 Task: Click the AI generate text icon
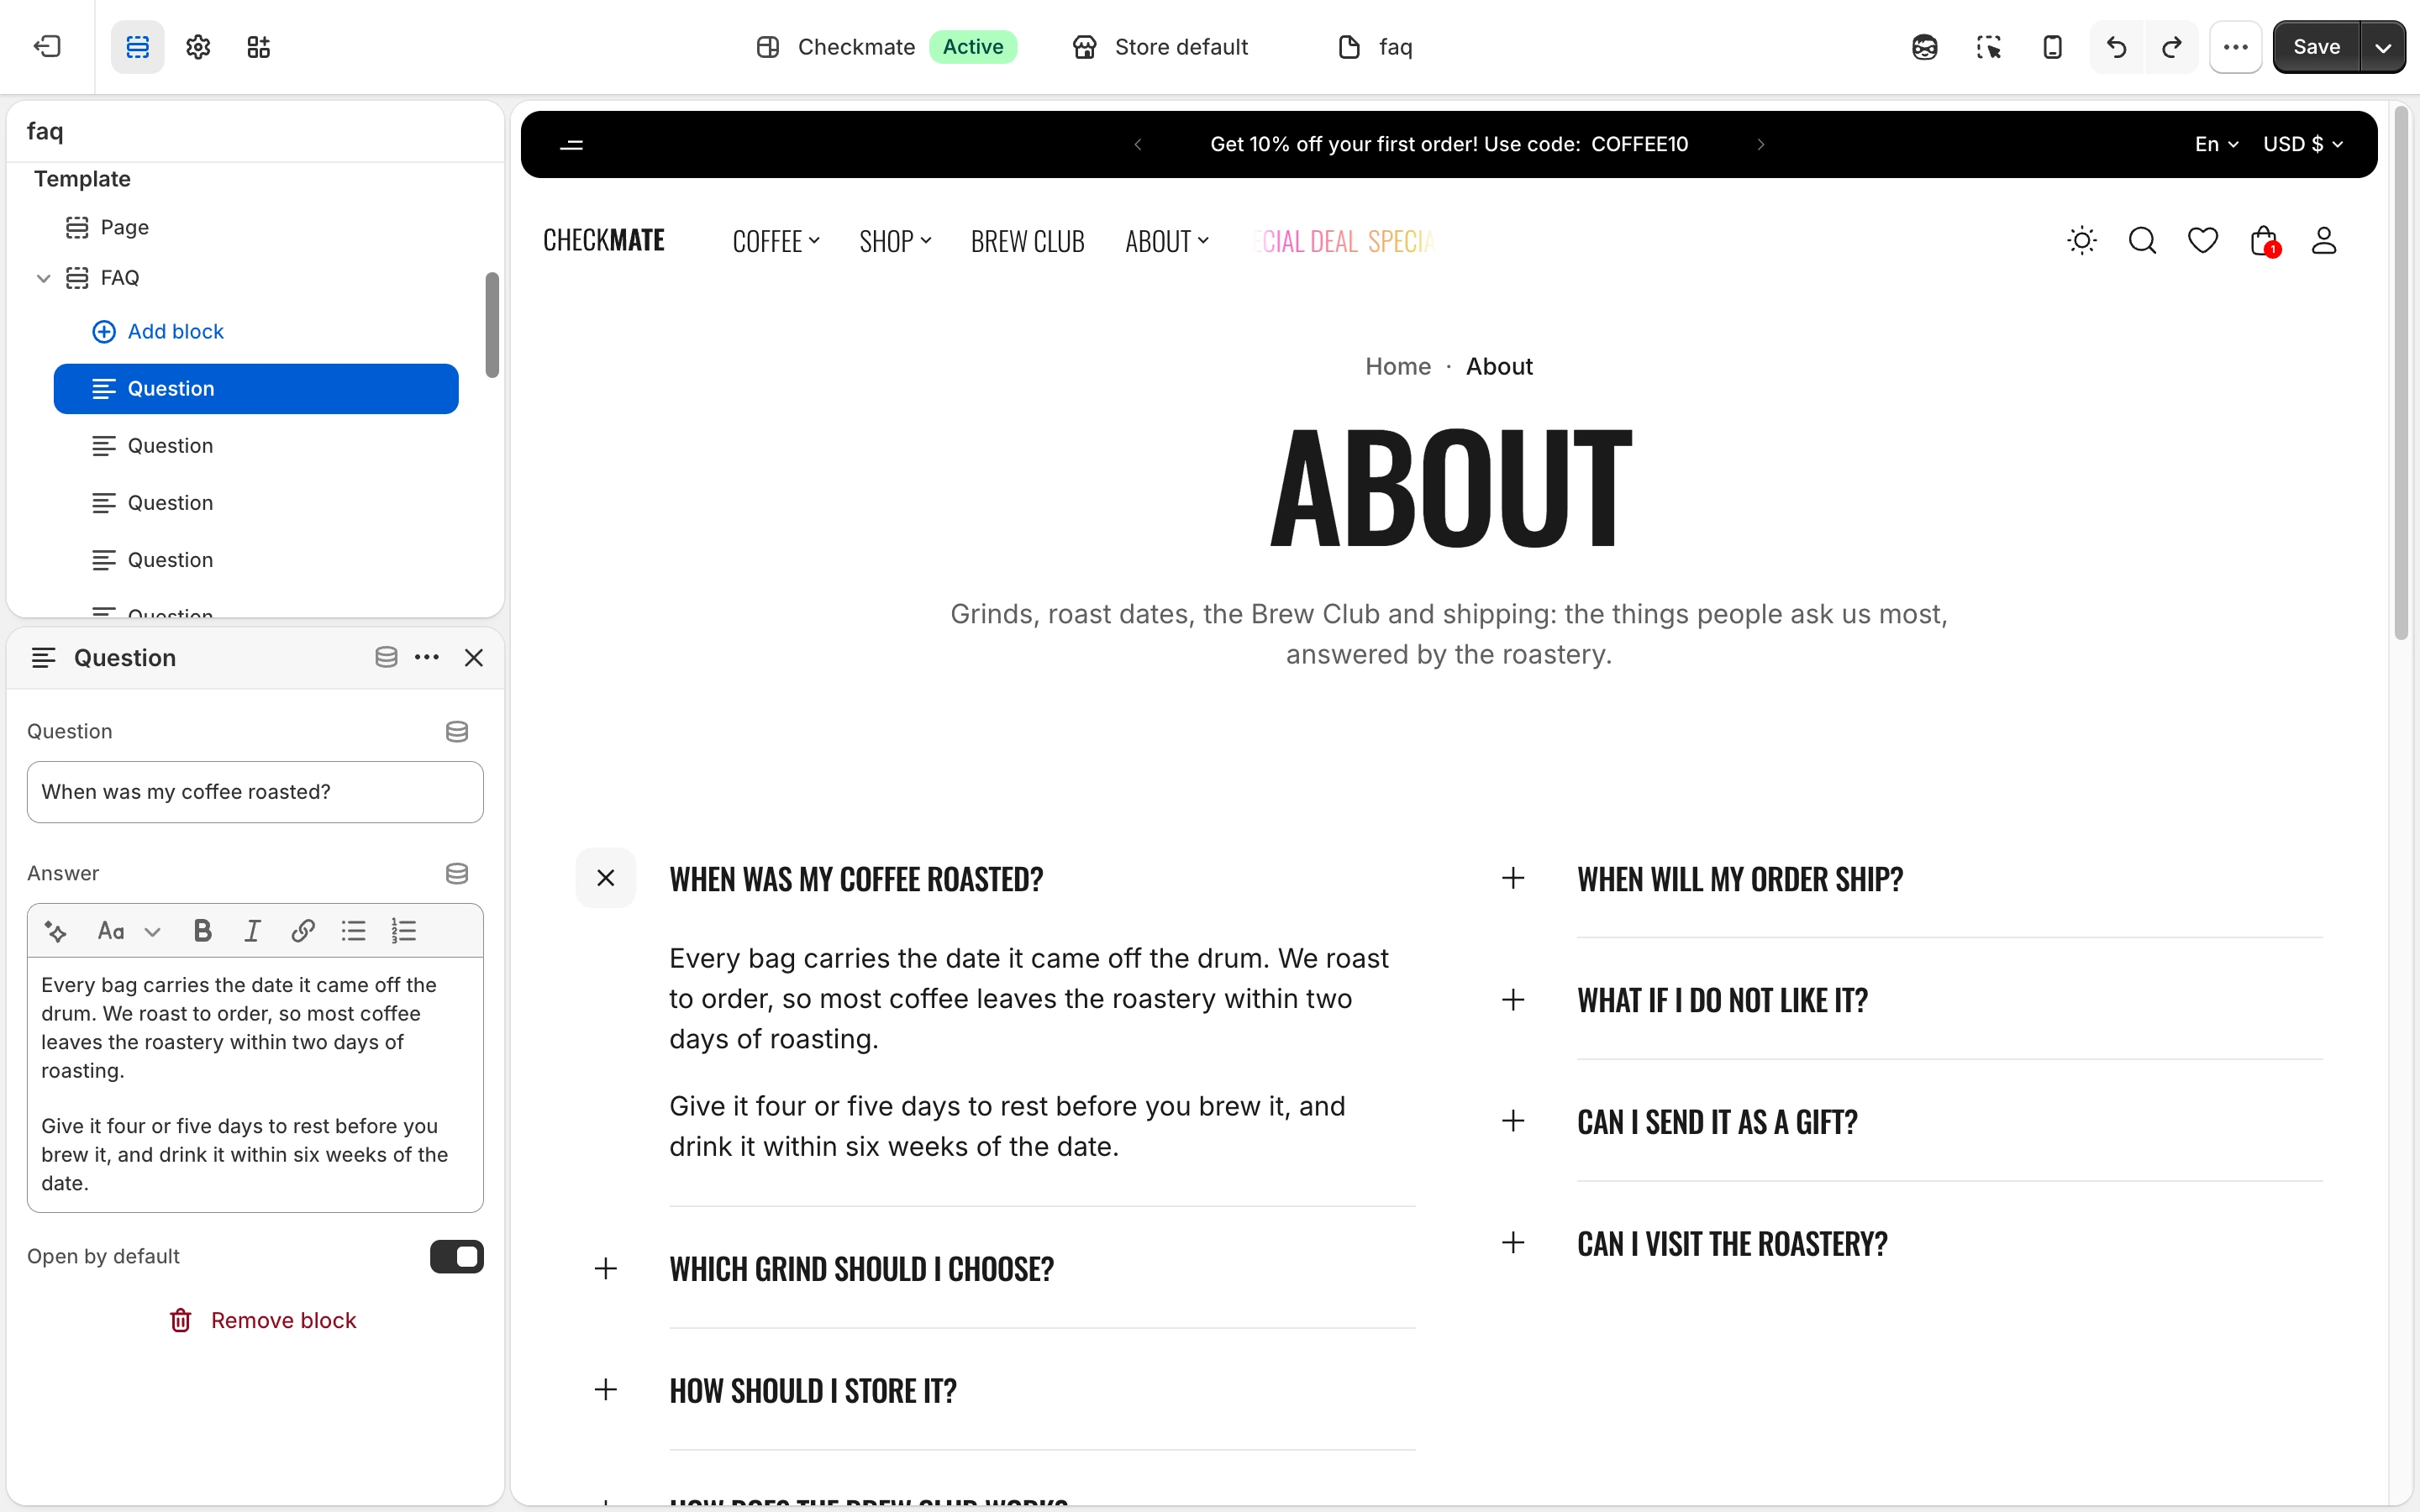(56, 931)
